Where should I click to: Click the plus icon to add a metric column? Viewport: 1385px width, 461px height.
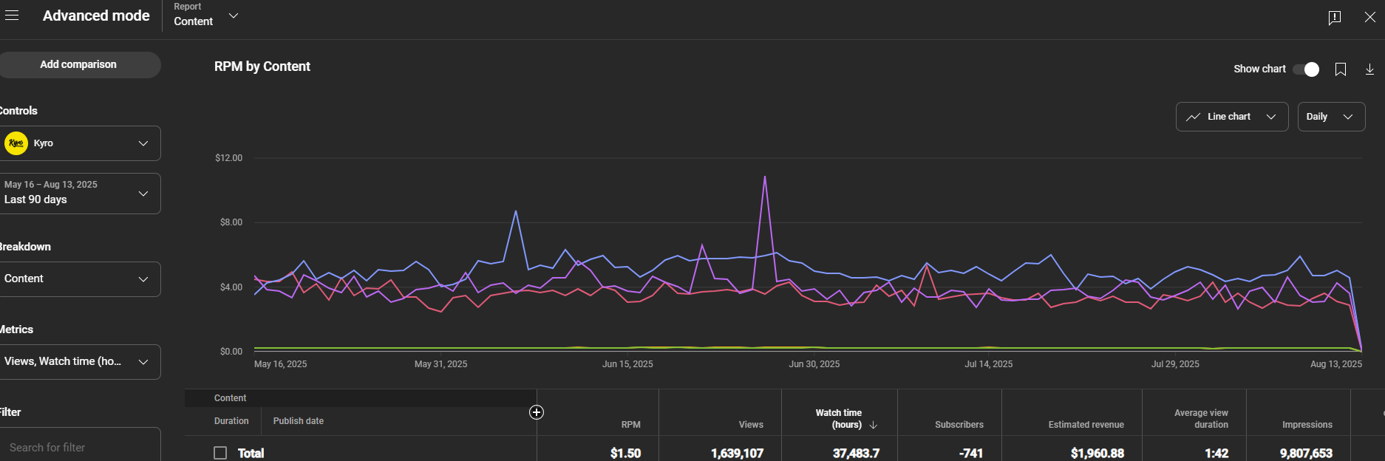pos(537,412)
